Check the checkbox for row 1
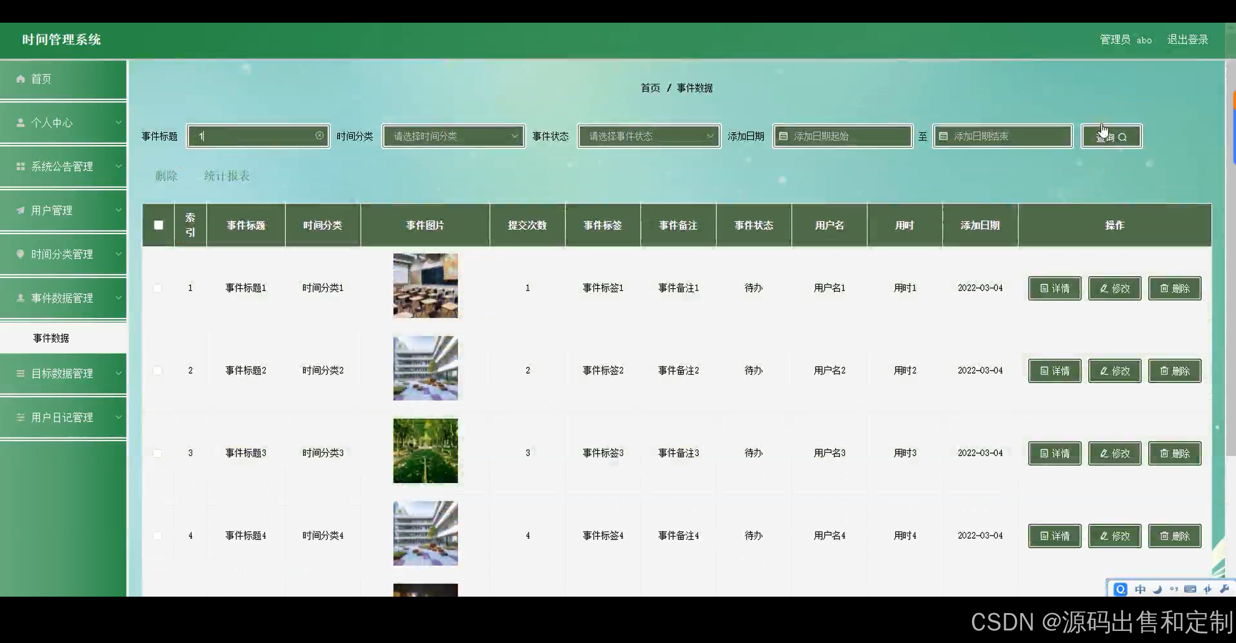This screenshot has height=643, width=1236. [x=157, y=288]
